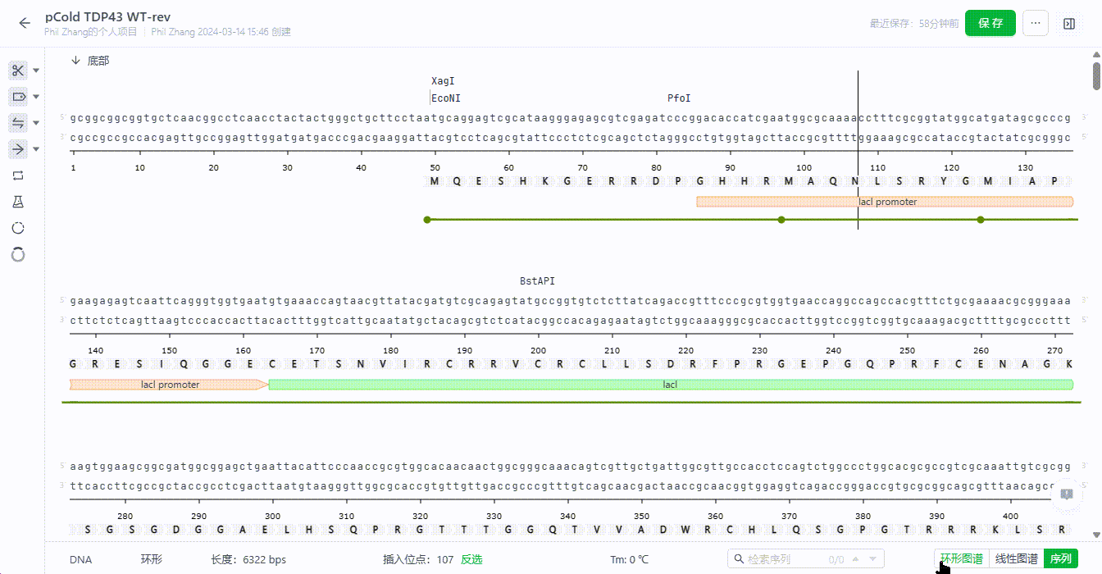Open the feedback chat bubble icon
This screenshot has width=1102, height=574.
[1067, 494]
